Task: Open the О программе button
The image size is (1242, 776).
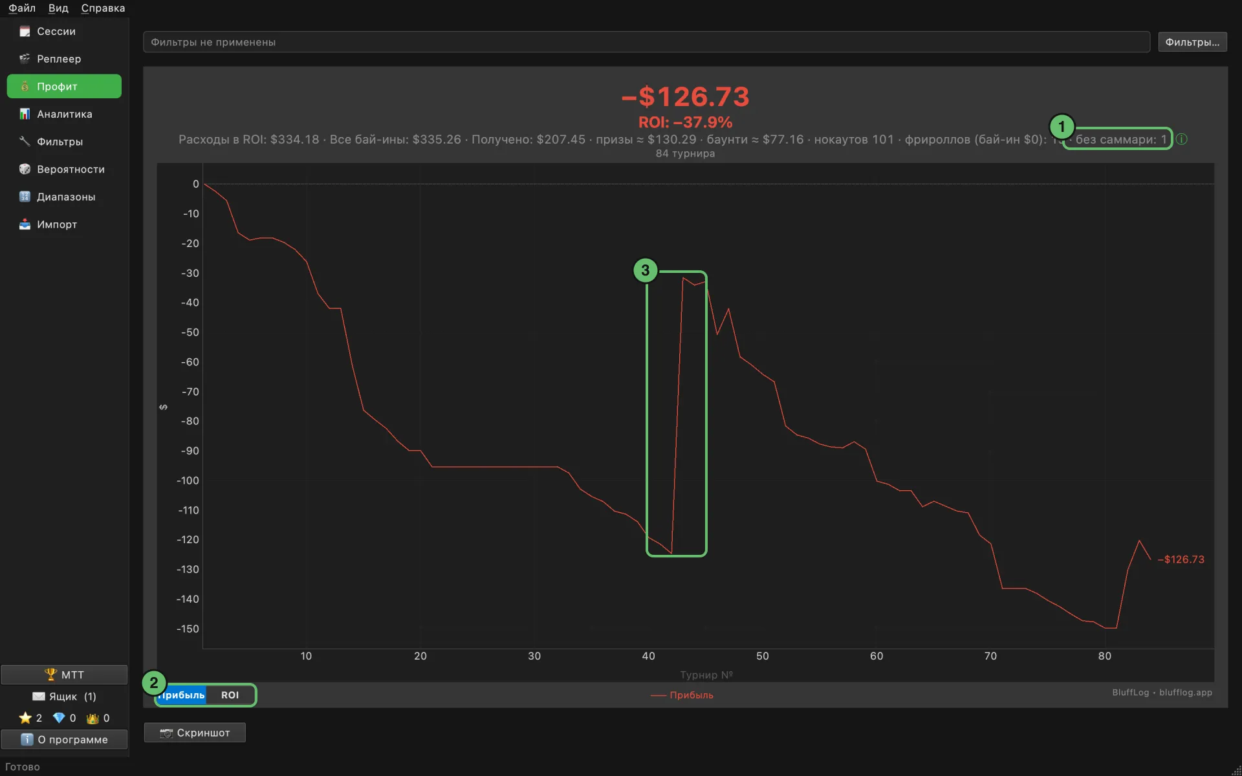Action: tap(64, 739)
